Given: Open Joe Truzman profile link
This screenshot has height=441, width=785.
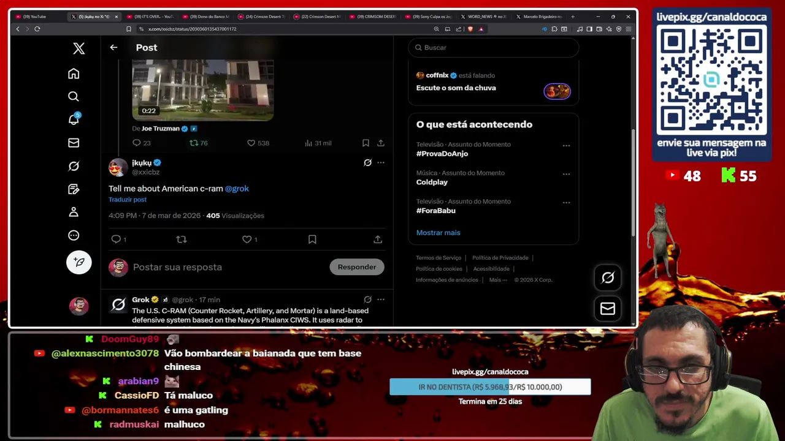Looking at the screenshot, I should click(161, 129).
